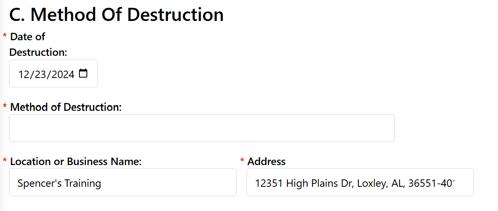Select the year segment "2024" in the date
This screenshot has height=211, width=498.
point(61,74)
